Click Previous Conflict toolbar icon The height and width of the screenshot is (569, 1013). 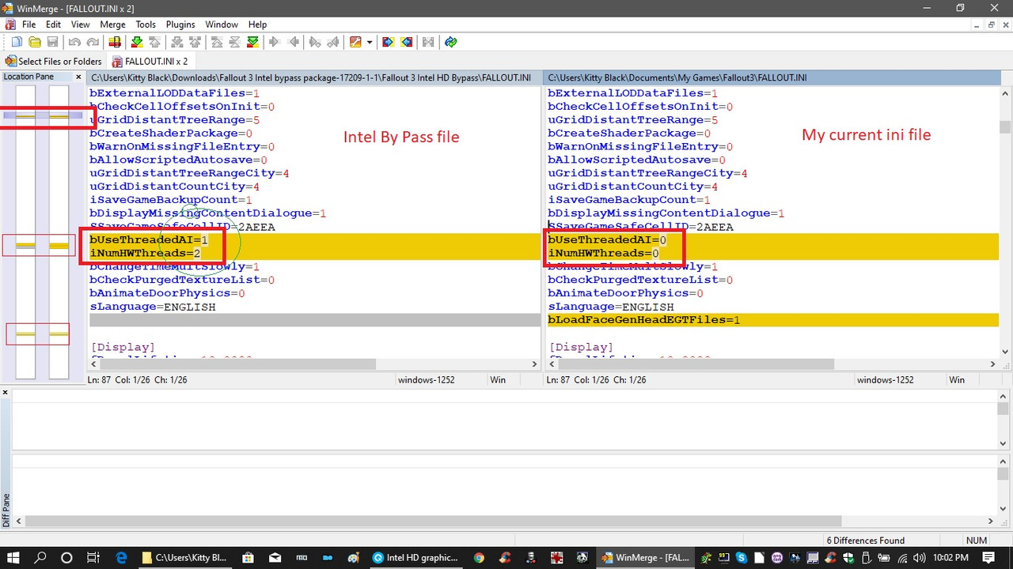click(195, 42)
